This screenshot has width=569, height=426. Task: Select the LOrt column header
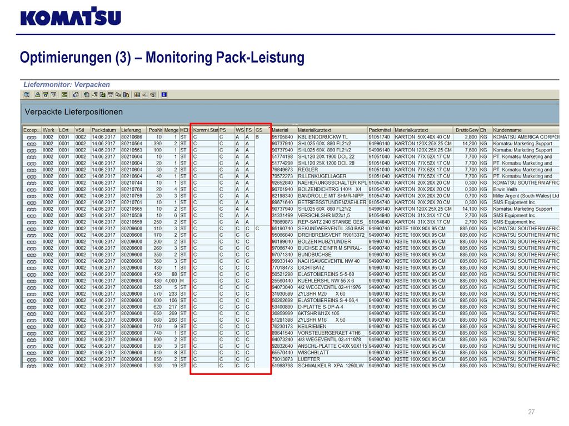point(66,130)
